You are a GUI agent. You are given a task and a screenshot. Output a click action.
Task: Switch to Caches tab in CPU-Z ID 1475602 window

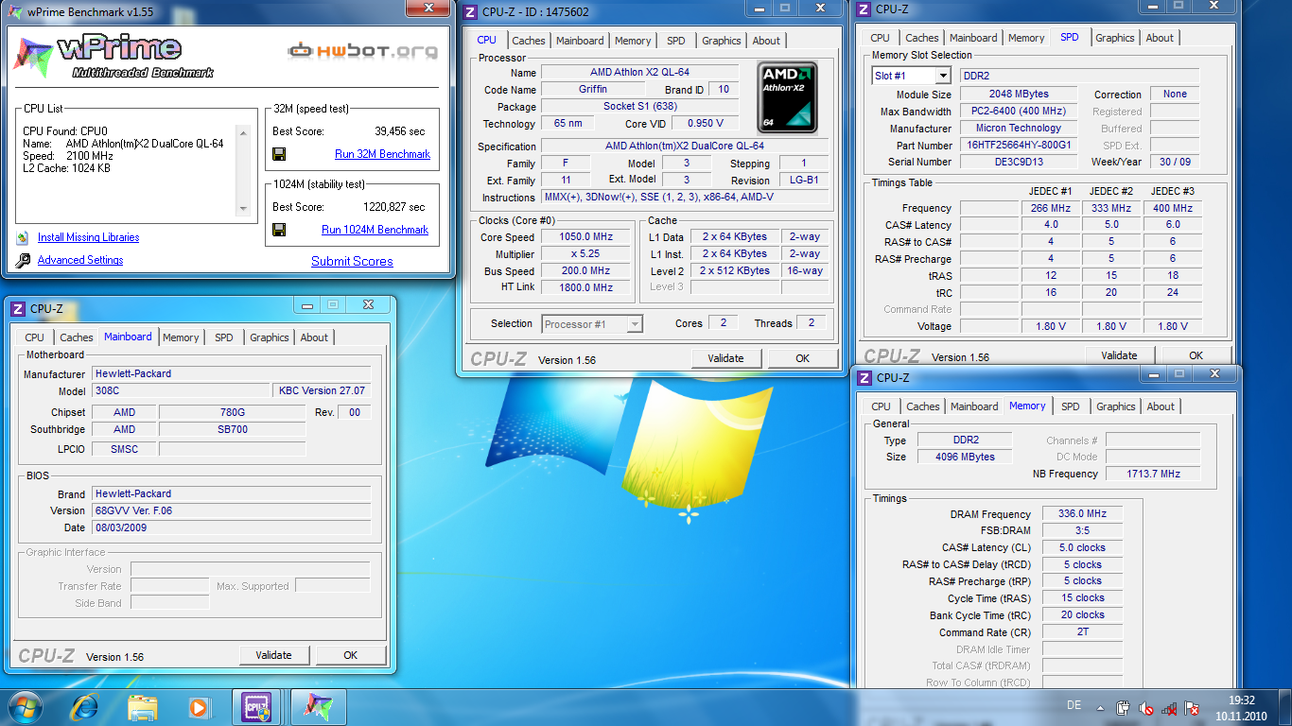(528, 41)
